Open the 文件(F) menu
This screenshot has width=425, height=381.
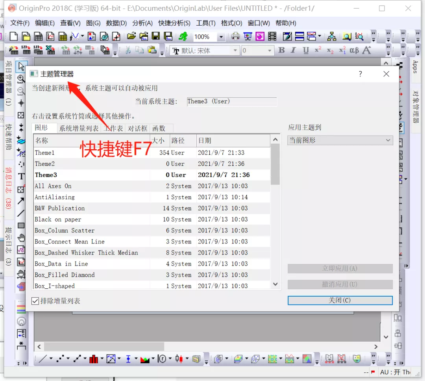coord(20,23)
